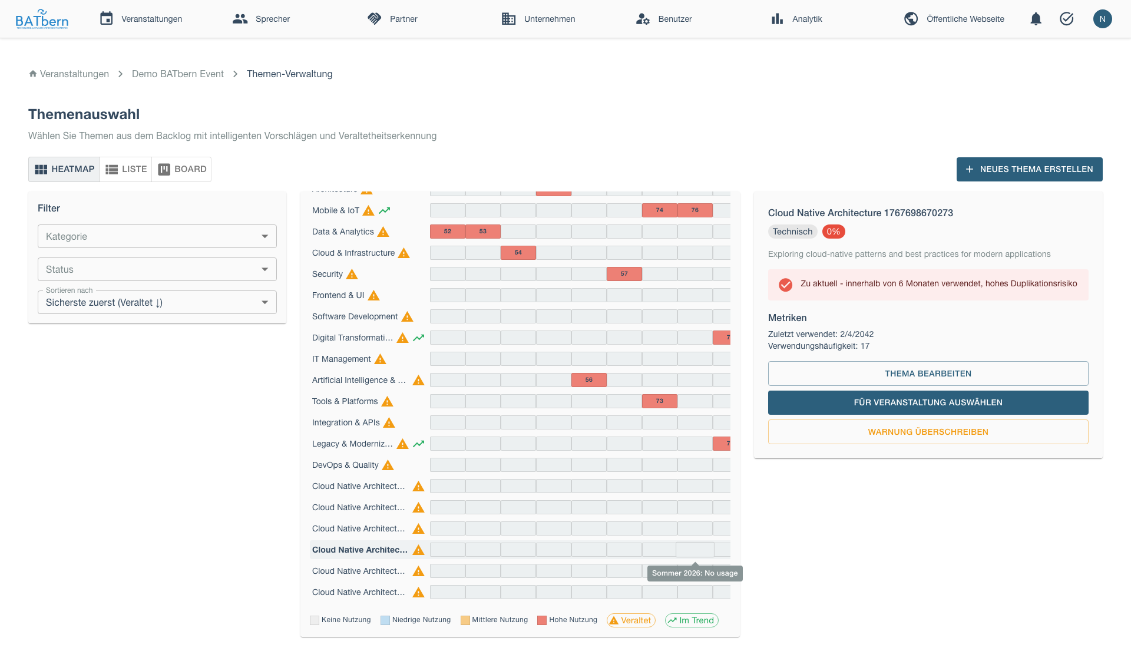Viewport: 1131px width, 651px height.
Task: Open Unternehmen in top navigation
Action: click(x=538, y=19)
